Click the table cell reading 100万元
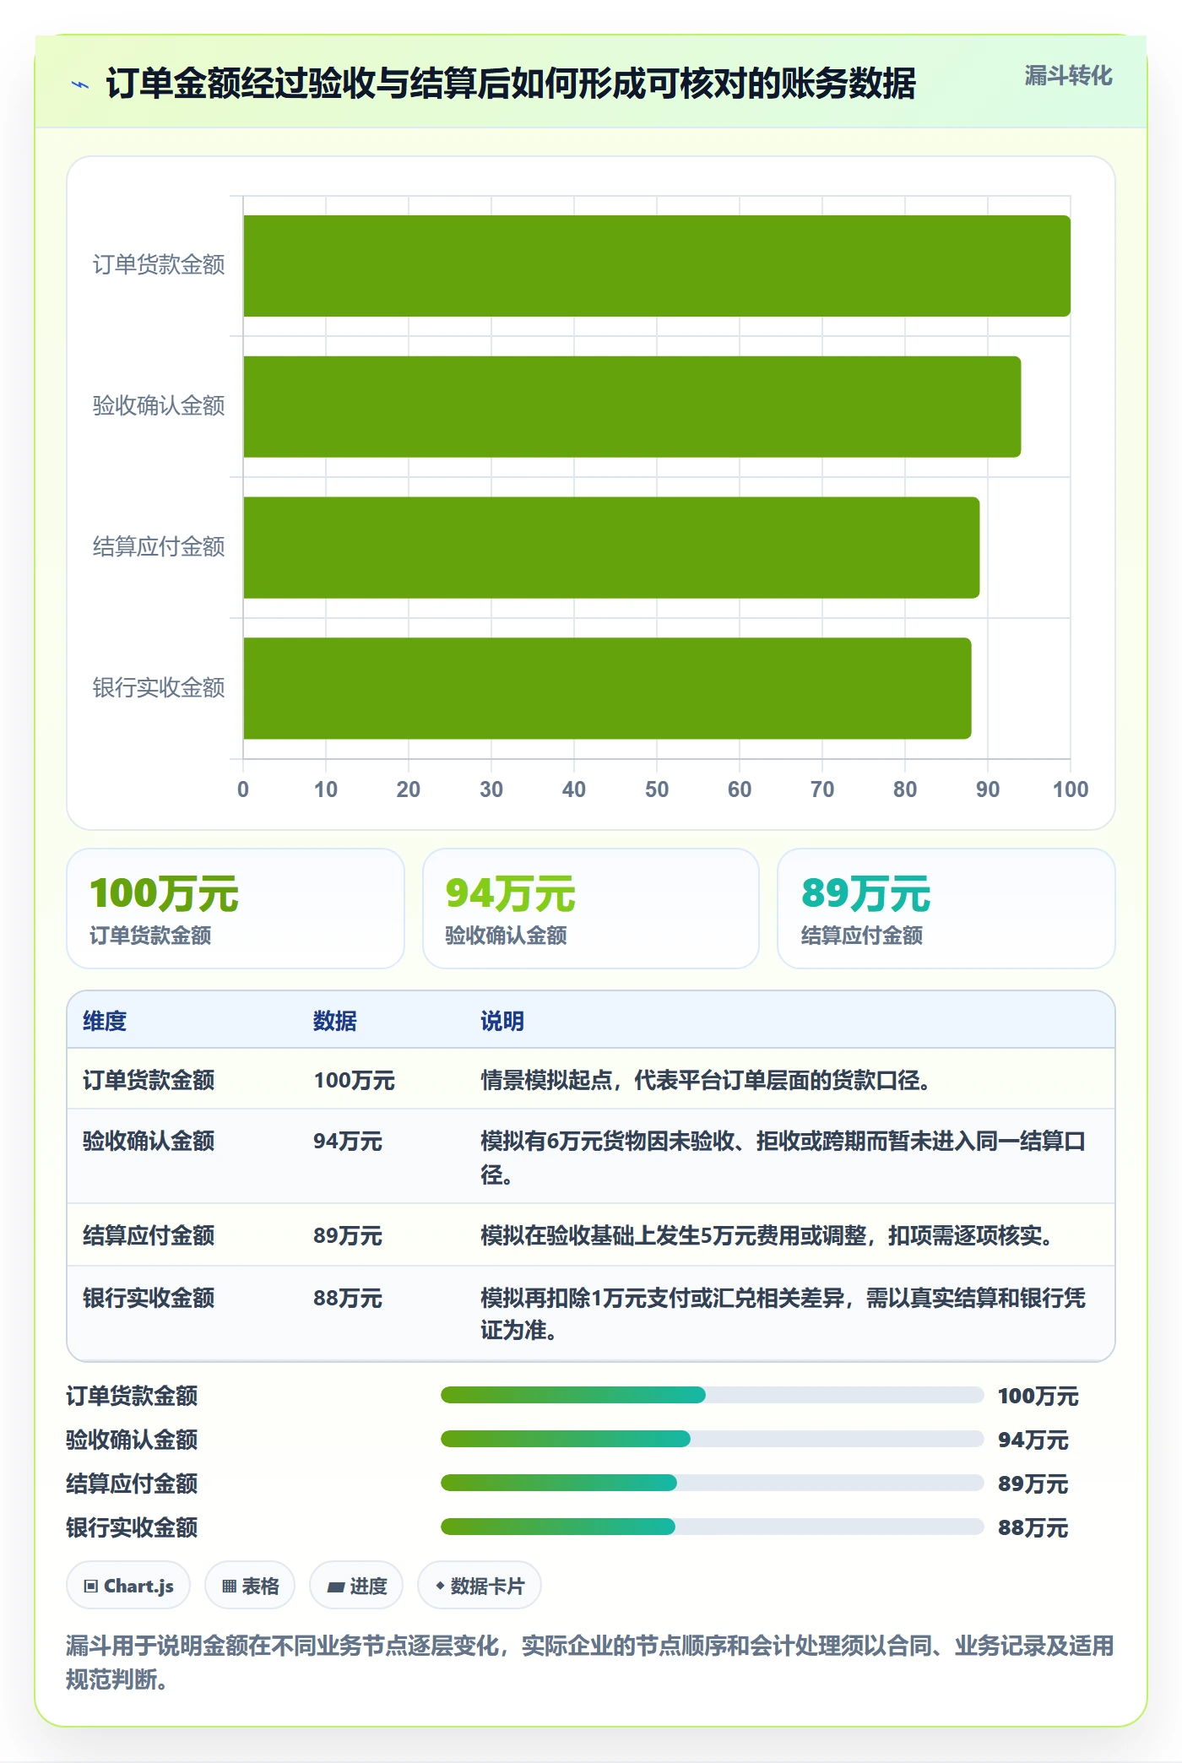The height and width of the screenshot is (1763, 1182). 354,1080
